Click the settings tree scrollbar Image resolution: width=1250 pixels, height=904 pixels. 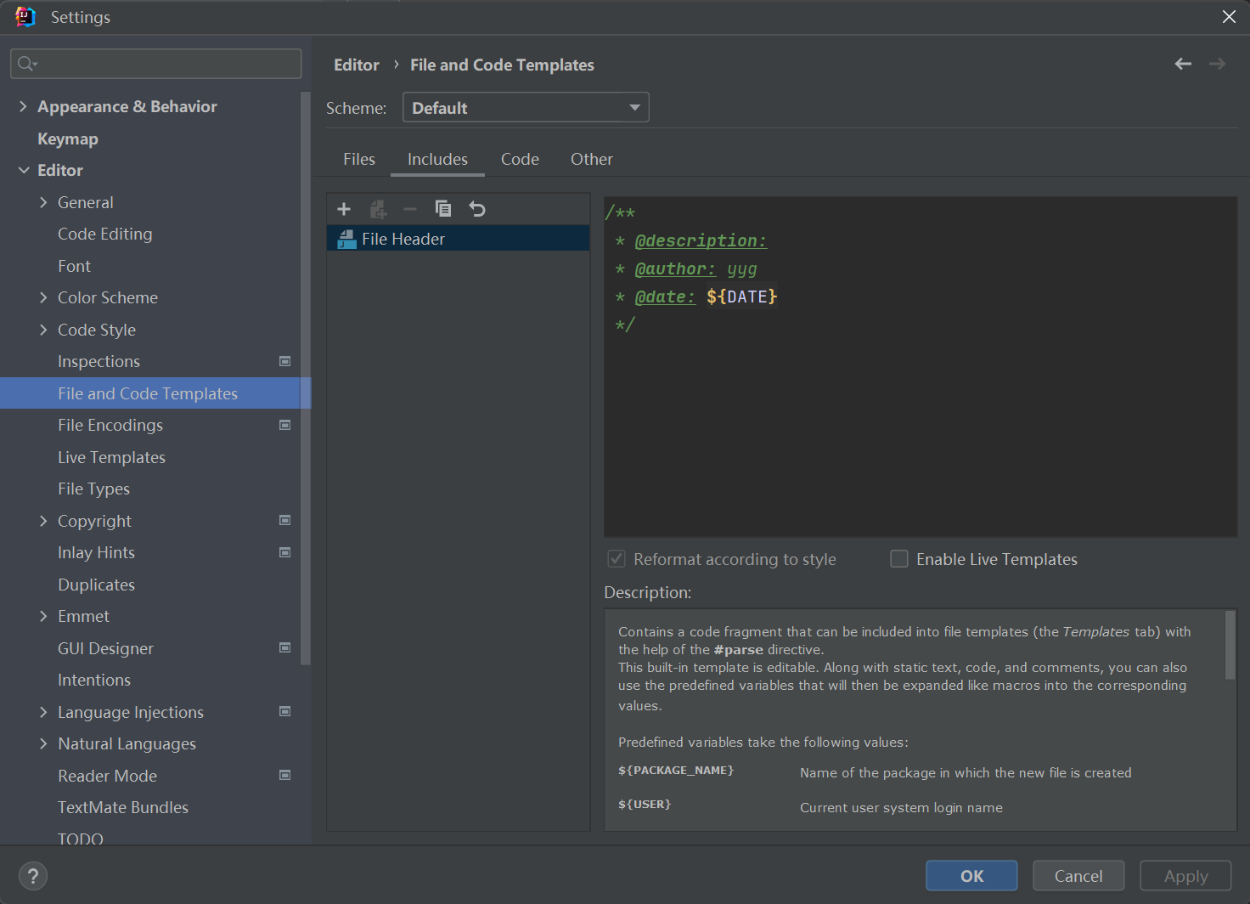(306, 378)
